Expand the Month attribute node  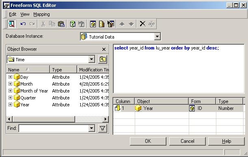pos(10,84)
